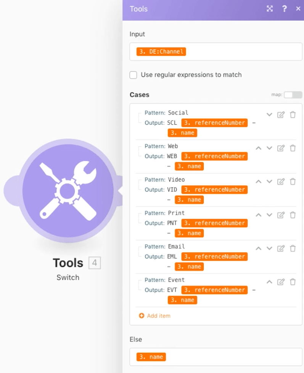Click 3. name tag in Web output
Image resolution: width=304 pixels, height=373 pixels.
189,166
